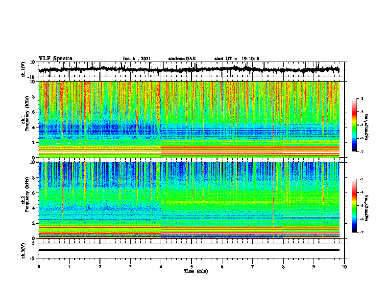Click the "ch.1(V)" waveform axis label

(23, 69)
